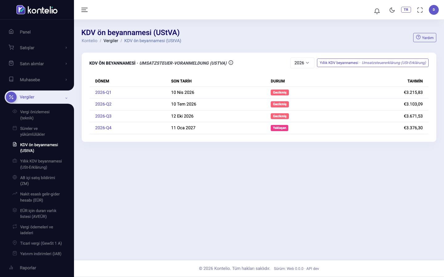Open period 2026-Q1 link

(x=103, y=92)
